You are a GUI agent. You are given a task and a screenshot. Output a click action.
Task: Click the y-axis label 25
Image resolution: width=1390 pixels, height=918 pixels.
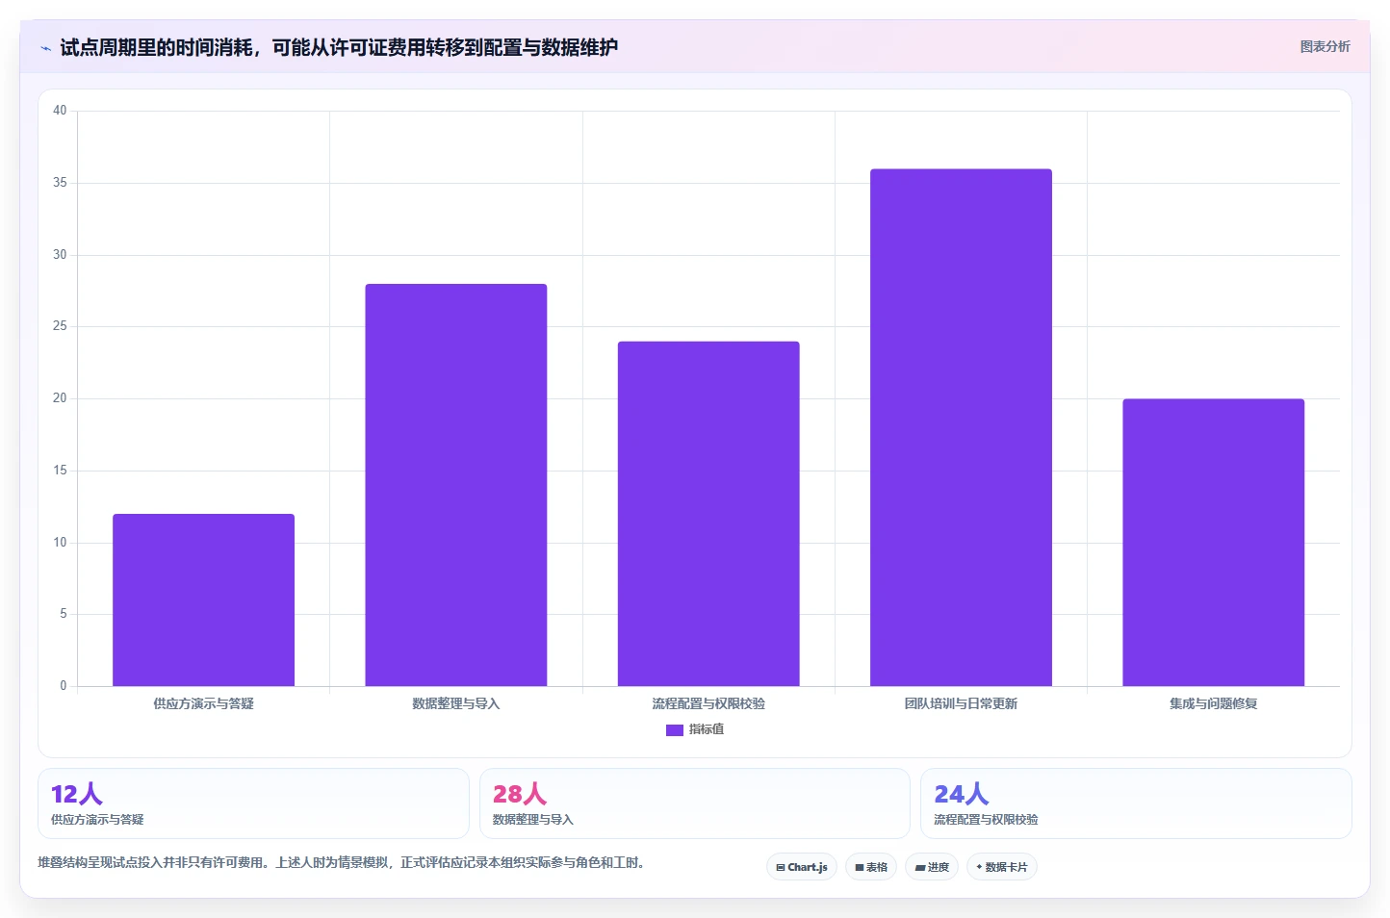coord(60,326)
